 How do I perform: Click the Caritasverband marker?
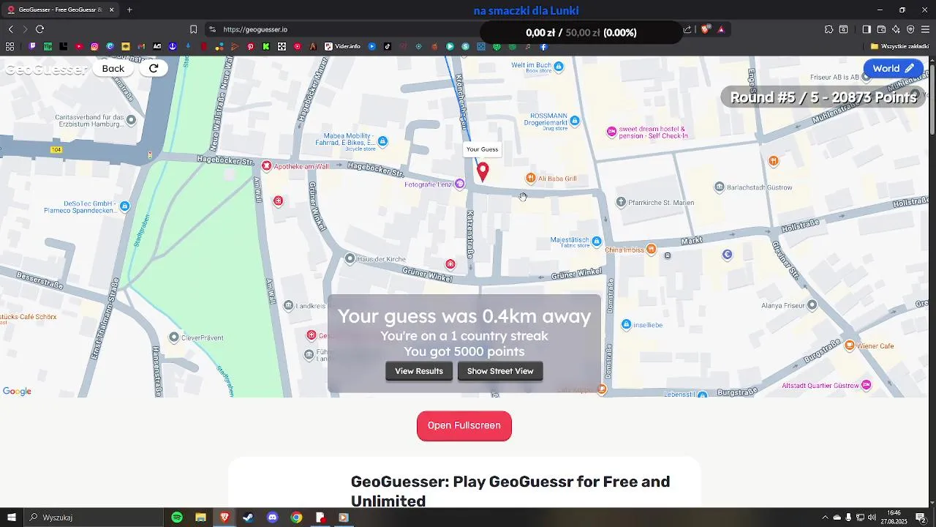[132, 119]
